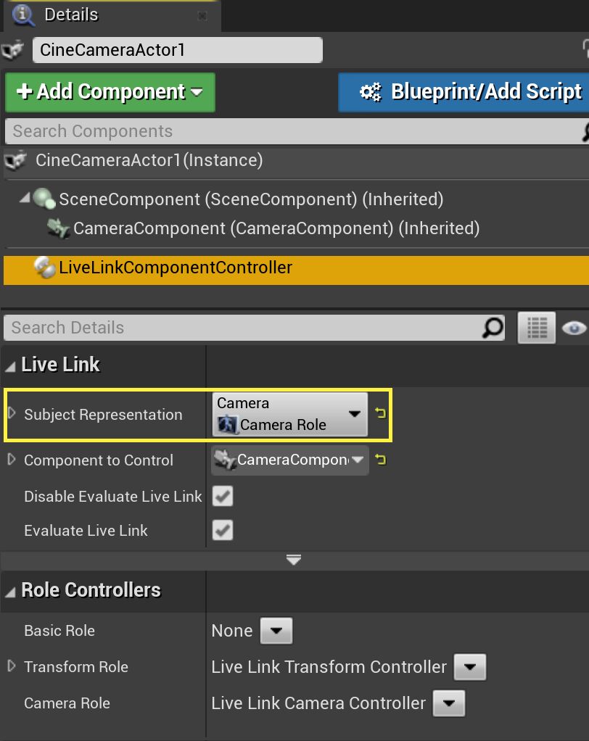Viewport: 589px width, 741px height.
Task: Click the CineCameraActor1 instance actor icon
Action: click(16, 161)
